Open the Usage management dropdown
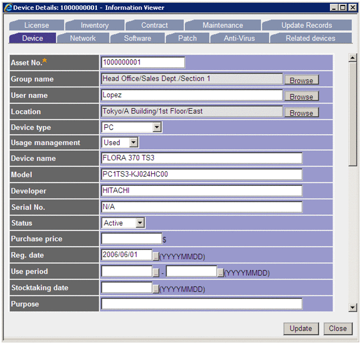The image size is (361, 344). [x=133, y=143]
